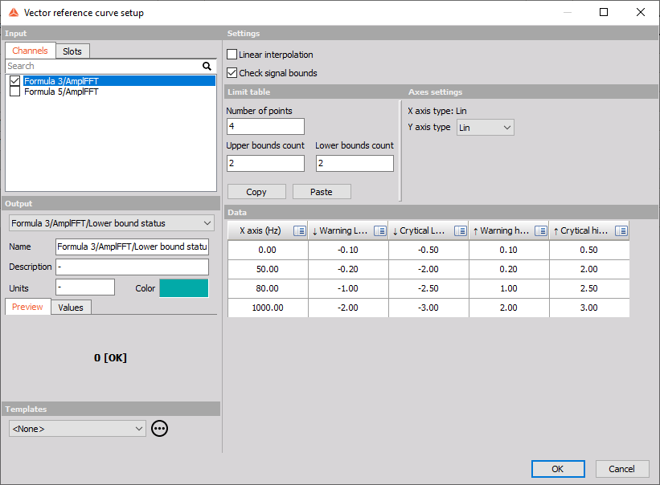Image resolution: width=660 pixels, height=485 pixels.
Task: Click the Number of points input field
Action: tap(265, 127)
